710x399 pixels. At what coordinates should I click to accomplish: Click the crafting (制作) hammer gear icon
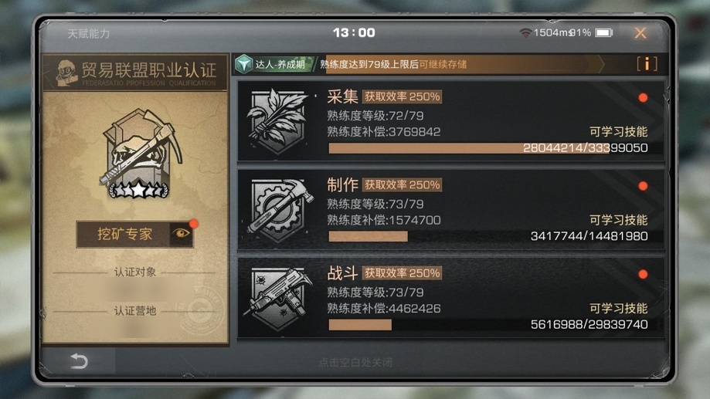[x=279, y=211]
